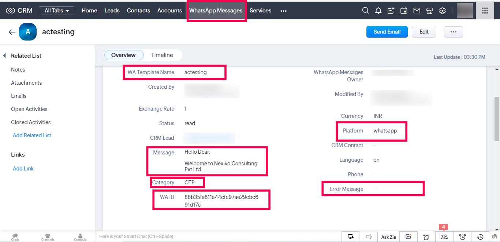This screenshot has height=242, width=500.
Task: Open the alarm clock reminders icon
Action: (462, 237)
